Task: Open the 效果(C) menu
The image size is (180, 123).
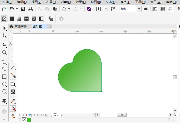Action: (x=81, y=2)
